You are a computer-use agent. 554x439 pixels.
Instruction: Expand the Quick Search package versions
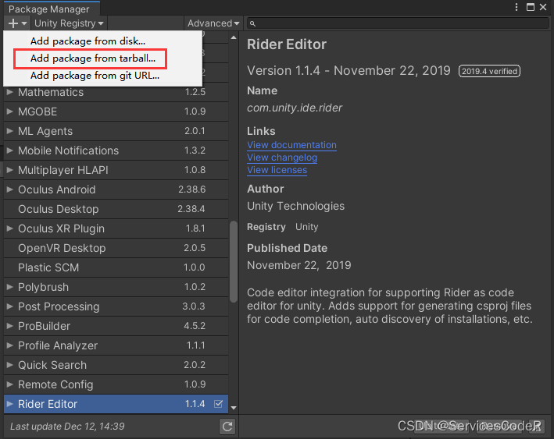pos(10,365)
